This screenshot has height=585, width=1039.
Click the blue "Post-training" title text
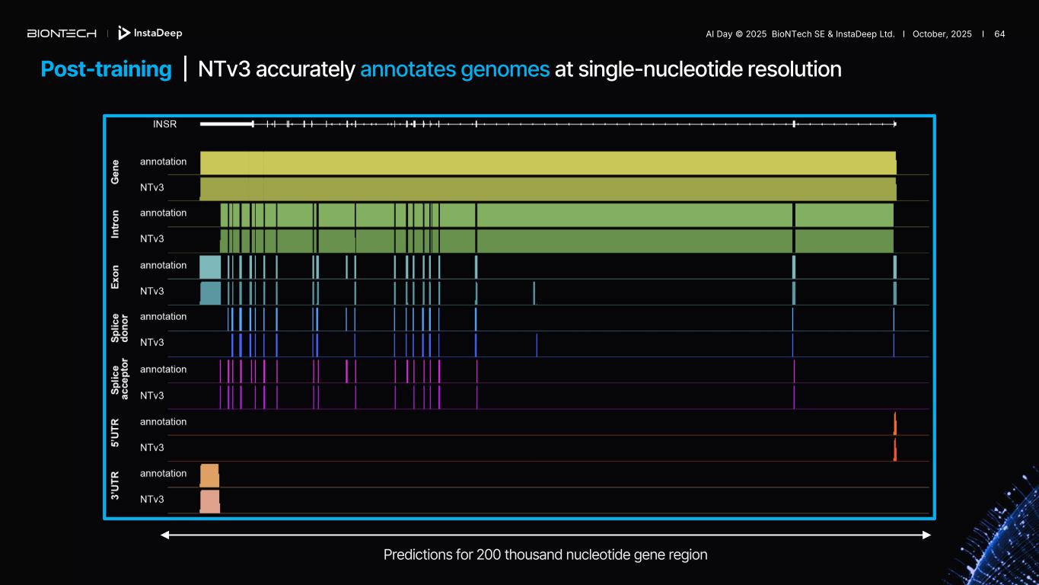tap(106, 69)
